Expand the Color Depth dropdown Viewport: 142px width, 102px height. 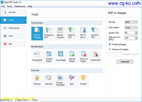tap(131, 28)
